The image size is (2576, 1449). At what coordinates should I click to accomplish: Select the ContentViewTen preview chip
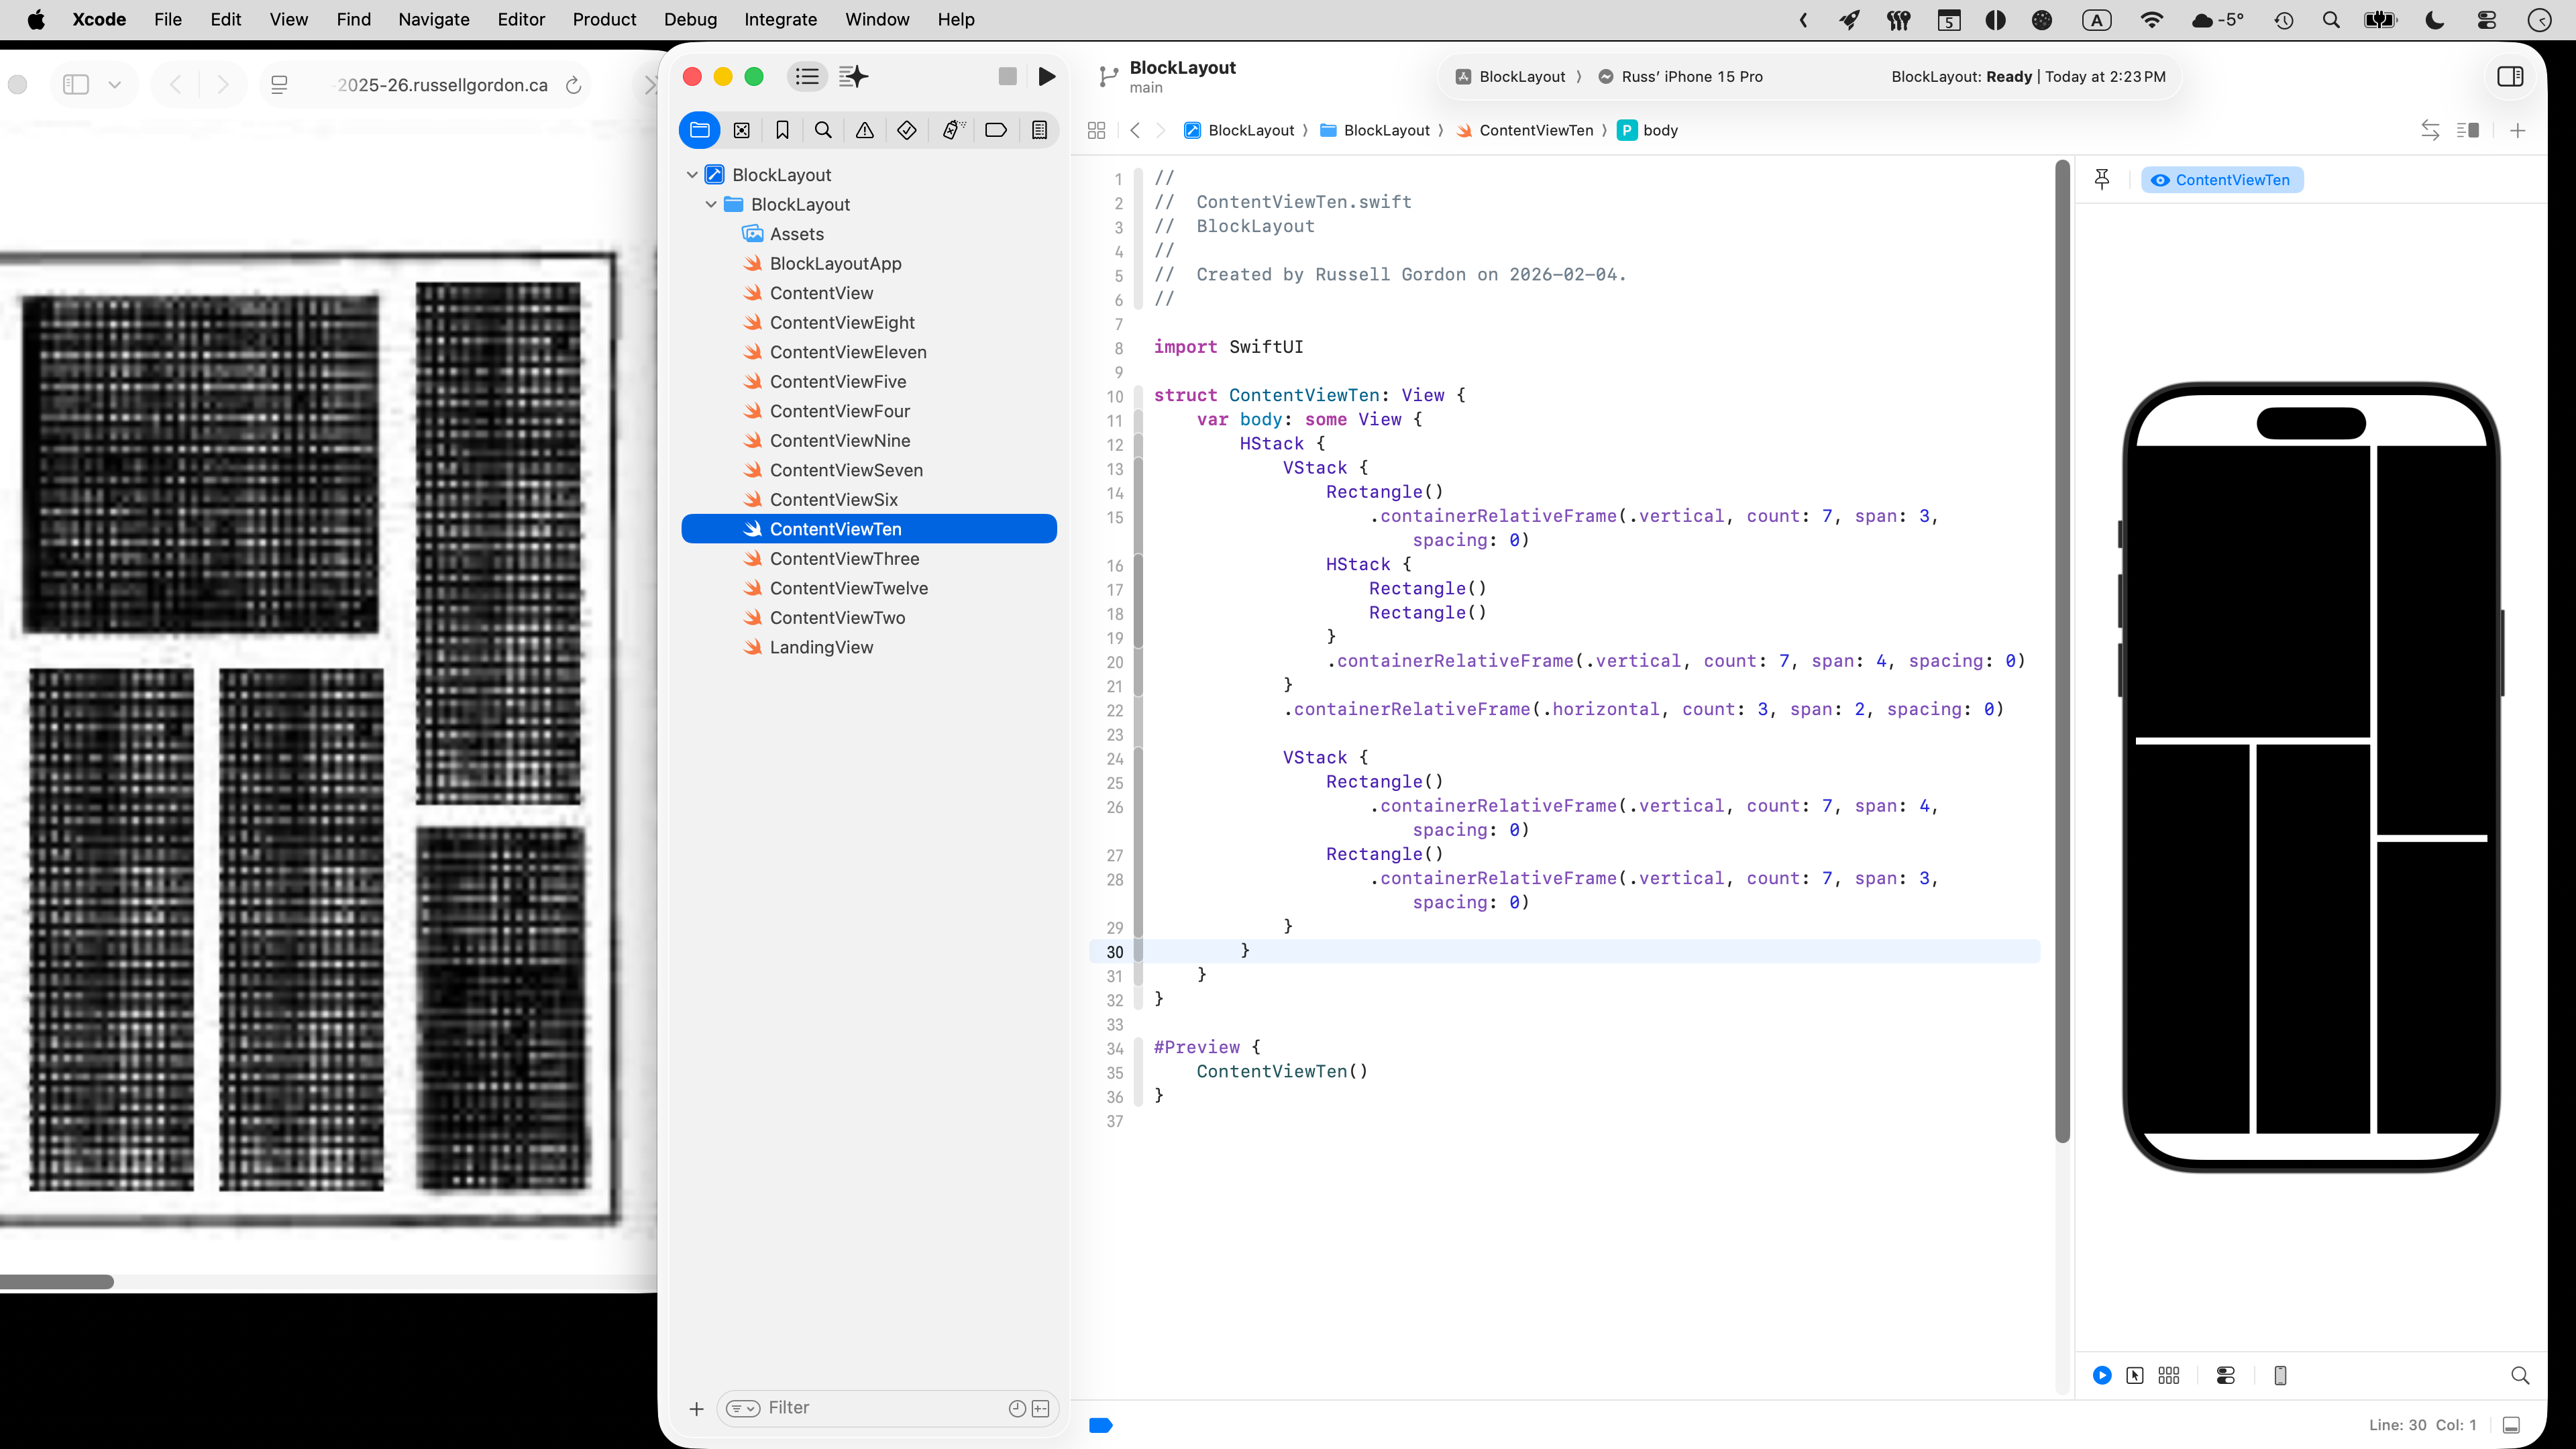tap(2222, 180)
